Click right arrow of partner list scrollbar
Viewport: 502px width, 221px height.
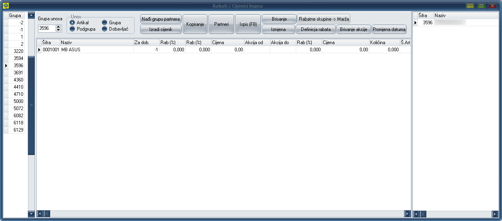(x=495, y=214)
